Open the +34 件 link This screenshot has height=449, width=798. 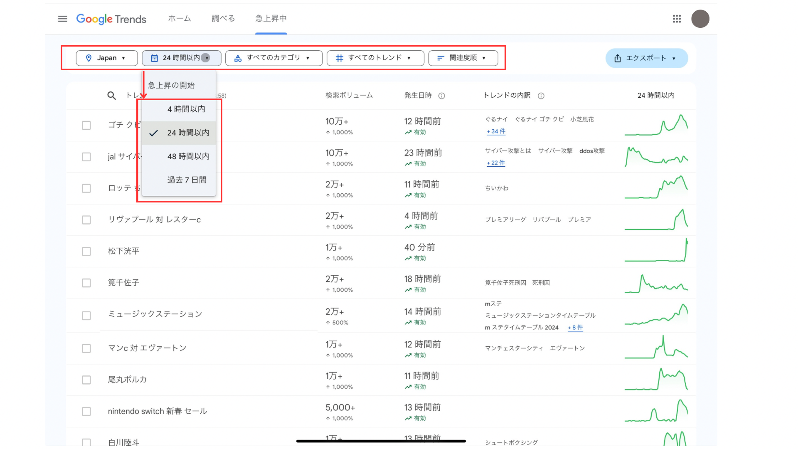tap(496, 131)
